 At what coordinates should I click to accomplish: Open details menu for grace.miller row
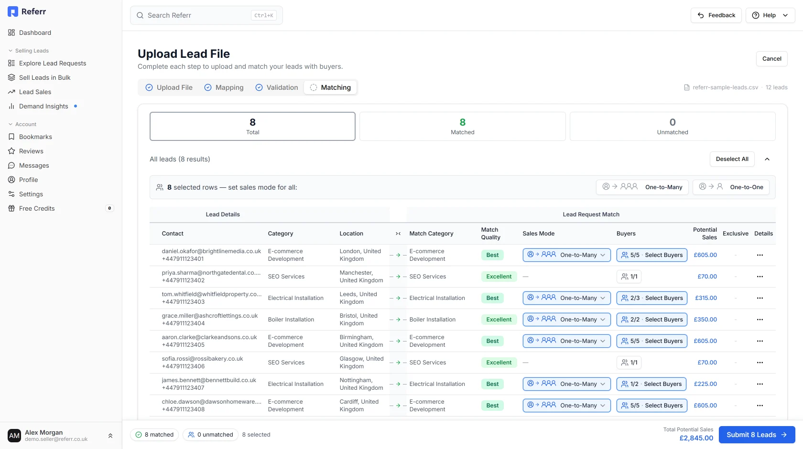click(x=760, y=320)
